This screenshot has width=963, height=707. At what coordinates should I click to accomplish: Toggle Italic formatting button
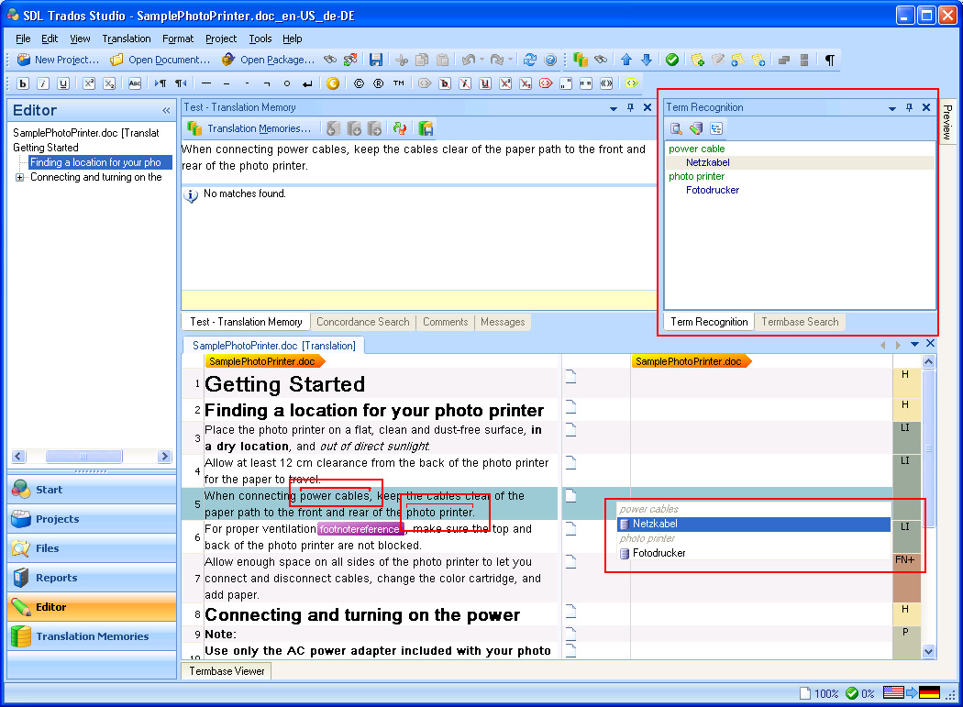pos(43,83)
